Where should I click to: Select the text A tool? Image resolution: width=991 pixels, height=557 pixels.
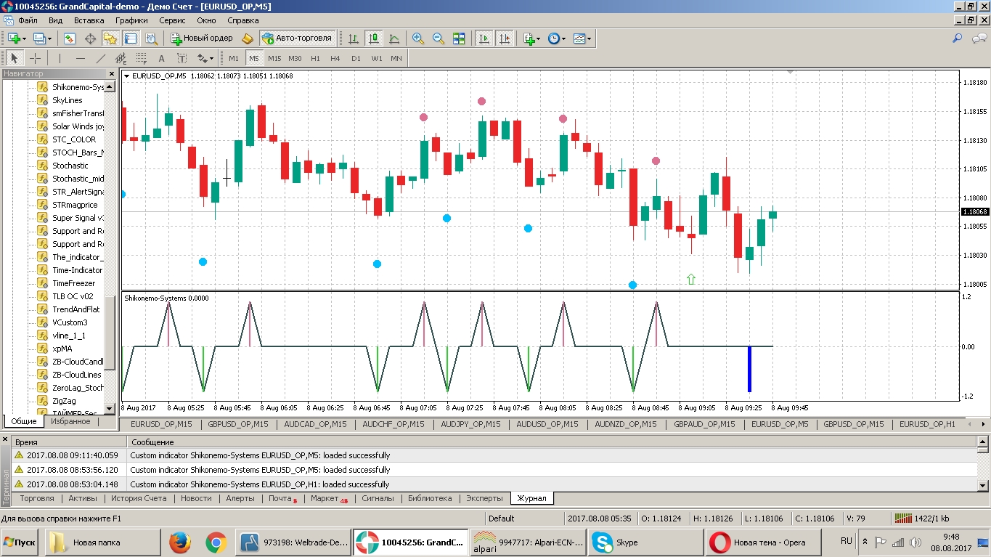161,58
